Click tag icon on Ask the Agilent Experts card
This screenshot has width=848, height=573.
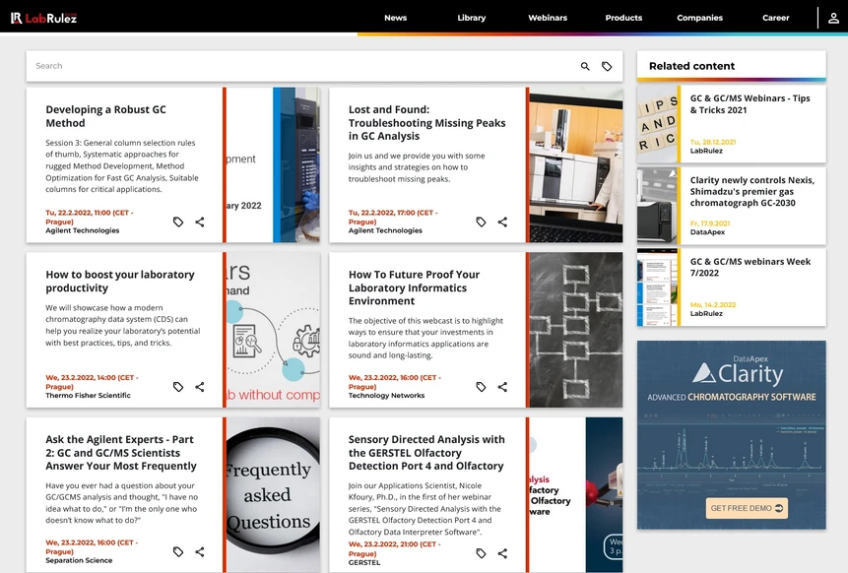pyautogui.click(x=178, y=551)
